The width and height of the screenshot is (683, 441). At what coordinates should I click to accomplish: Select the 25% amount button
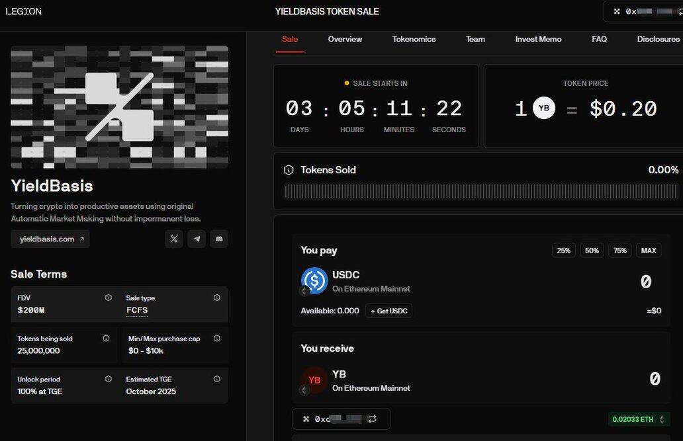(x=564, y=251)
